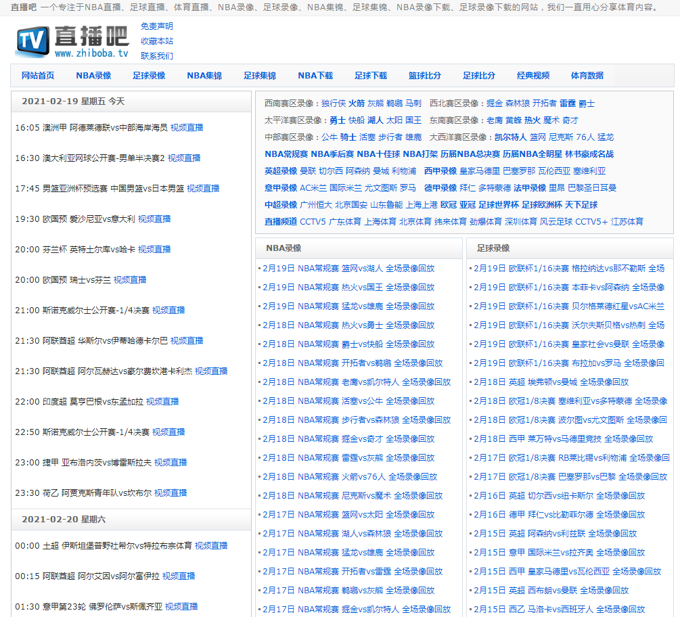Open 视频直播 for 莫亨巴根vs东孟加拉

[162, 401]
